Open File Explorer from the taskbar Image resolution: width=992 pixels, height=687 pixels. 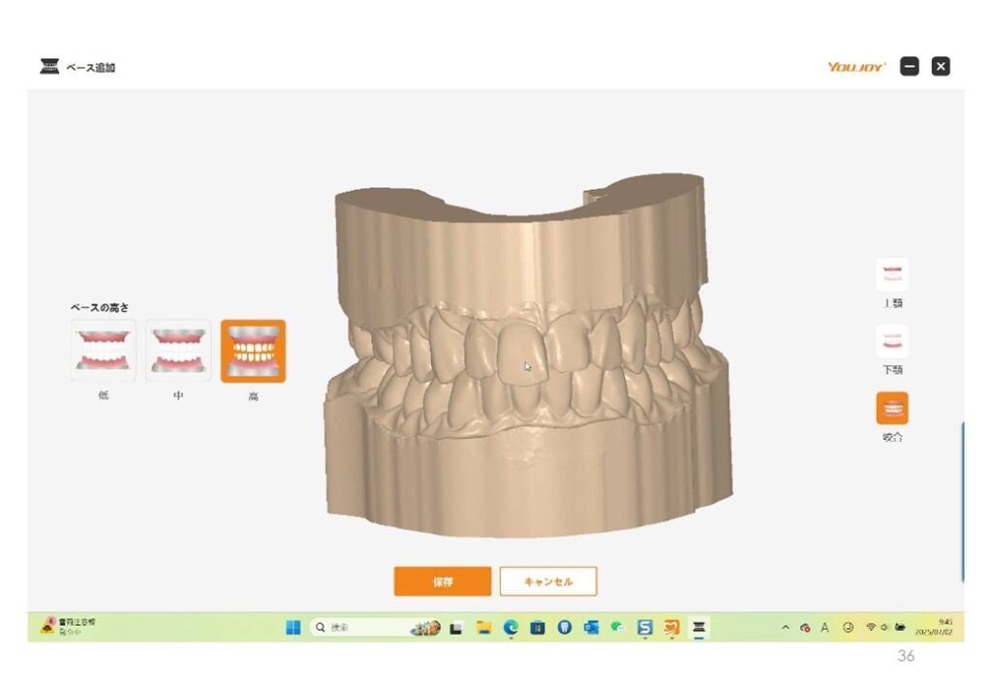click(x=483, y=628)
